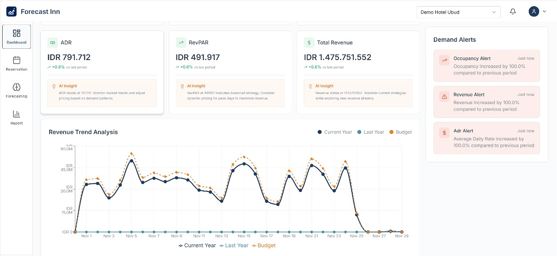Viewport: 557px width, 256px height.
Task: Toggle Budget series below the chart
Action: [x=264, y=246]
